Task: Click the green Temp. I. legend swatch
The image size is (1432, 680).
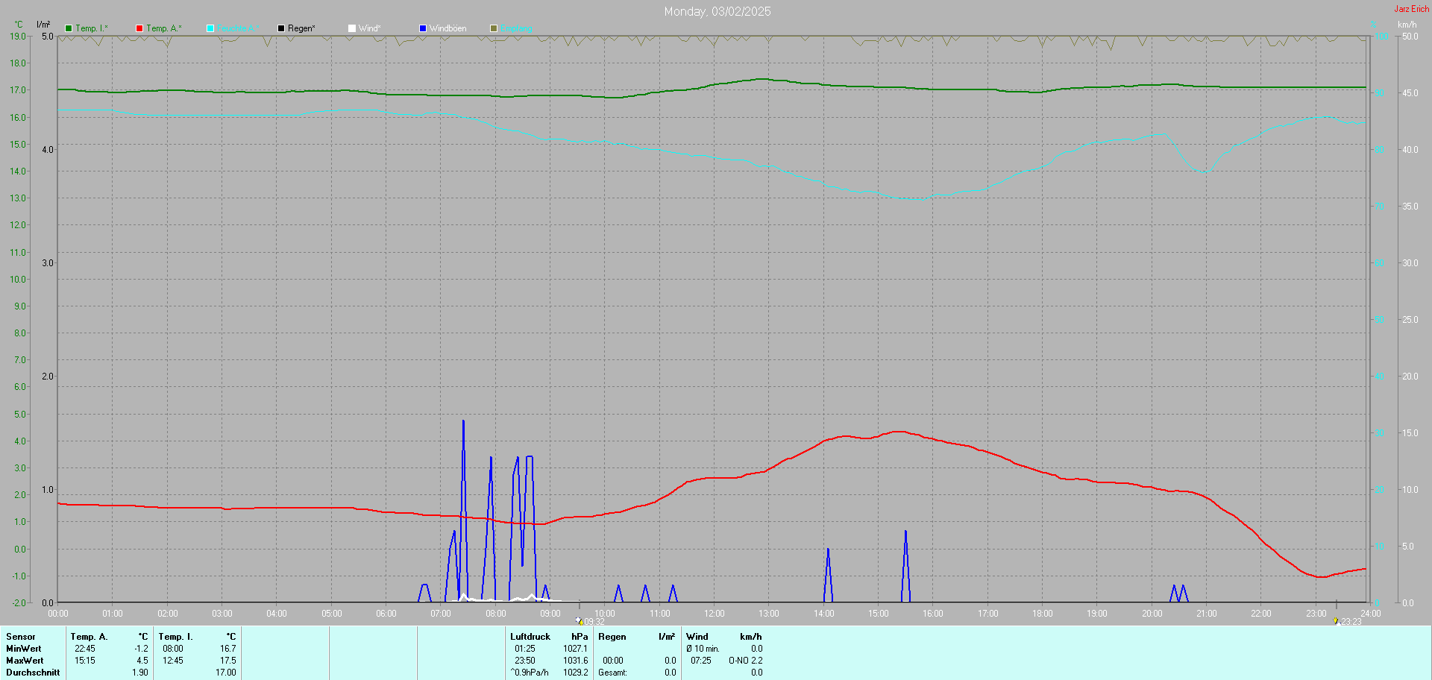Action: (x=69, y=28)
